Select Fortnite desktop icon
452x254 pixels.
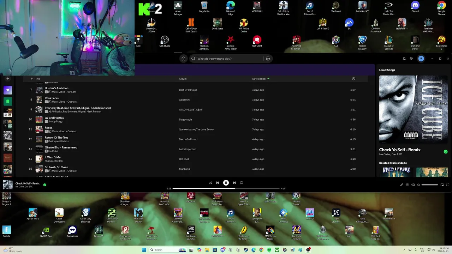[x=7, y=232]
